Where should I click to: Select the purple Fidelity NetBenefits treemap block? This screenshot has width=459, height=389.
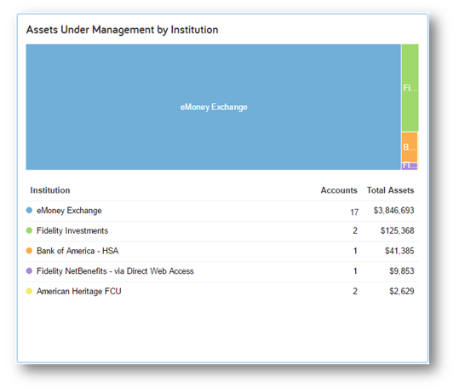pyautogui.click(x=410, y=165)
